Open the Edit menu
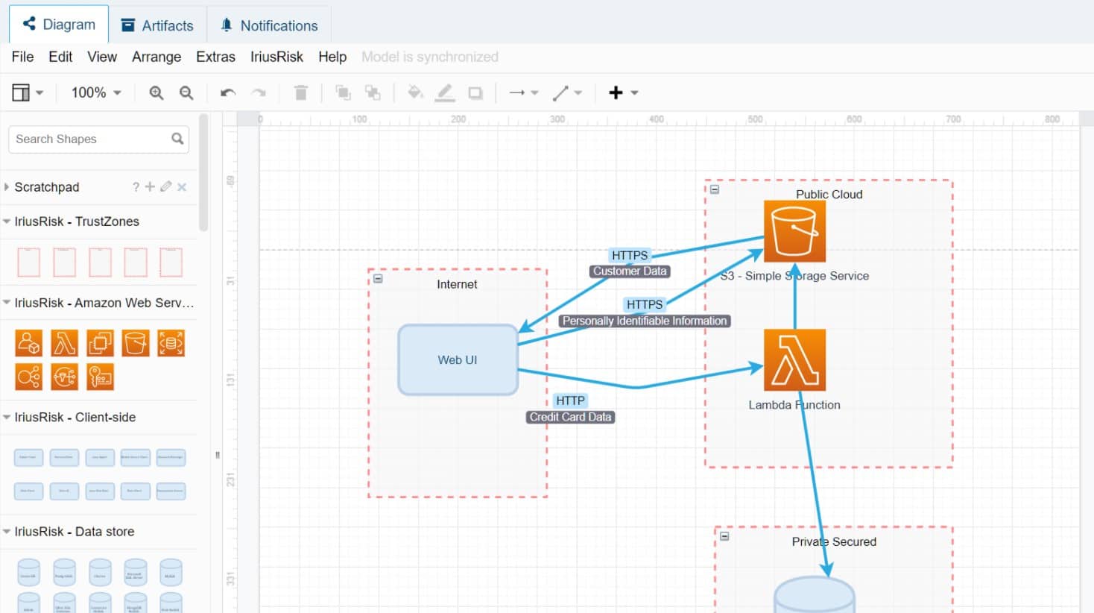The width and height of the screenshot is (1094, 613). tap(60, 57)
